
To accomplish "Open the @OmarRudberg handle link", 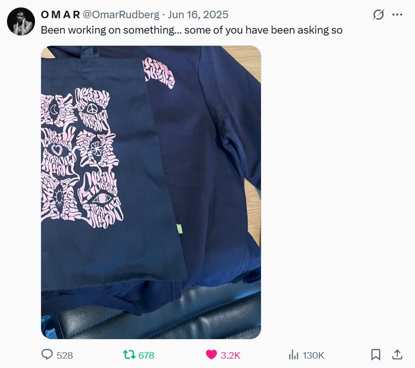I will tap(121, 14).
